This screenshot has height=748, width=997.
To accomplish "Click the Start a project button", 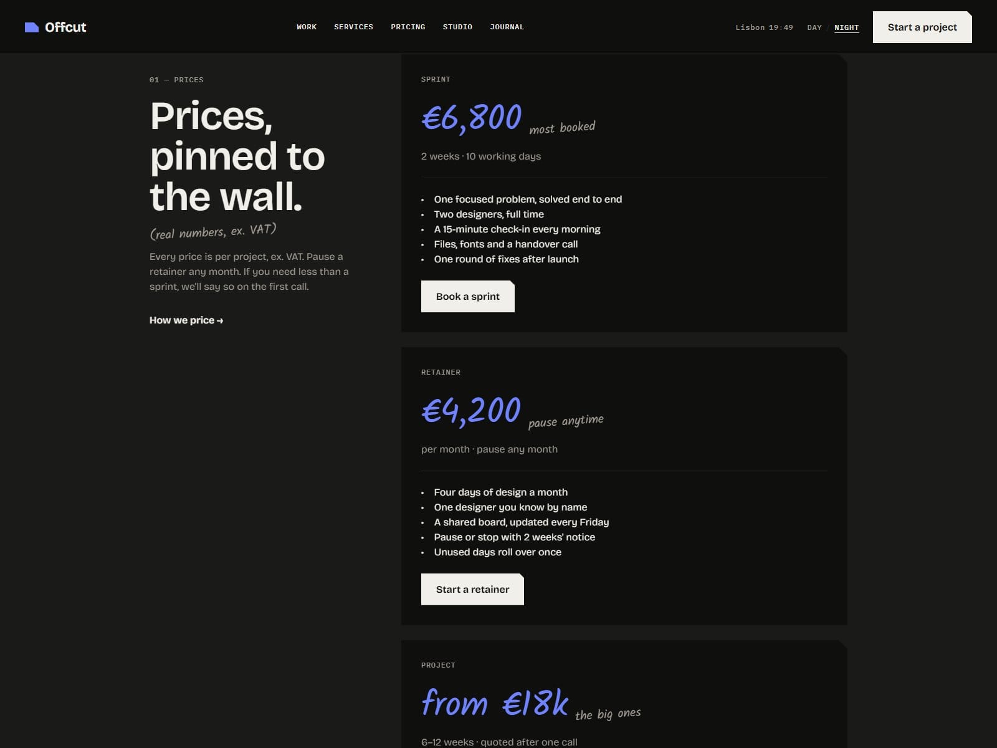I will click(x=922, y=27).
